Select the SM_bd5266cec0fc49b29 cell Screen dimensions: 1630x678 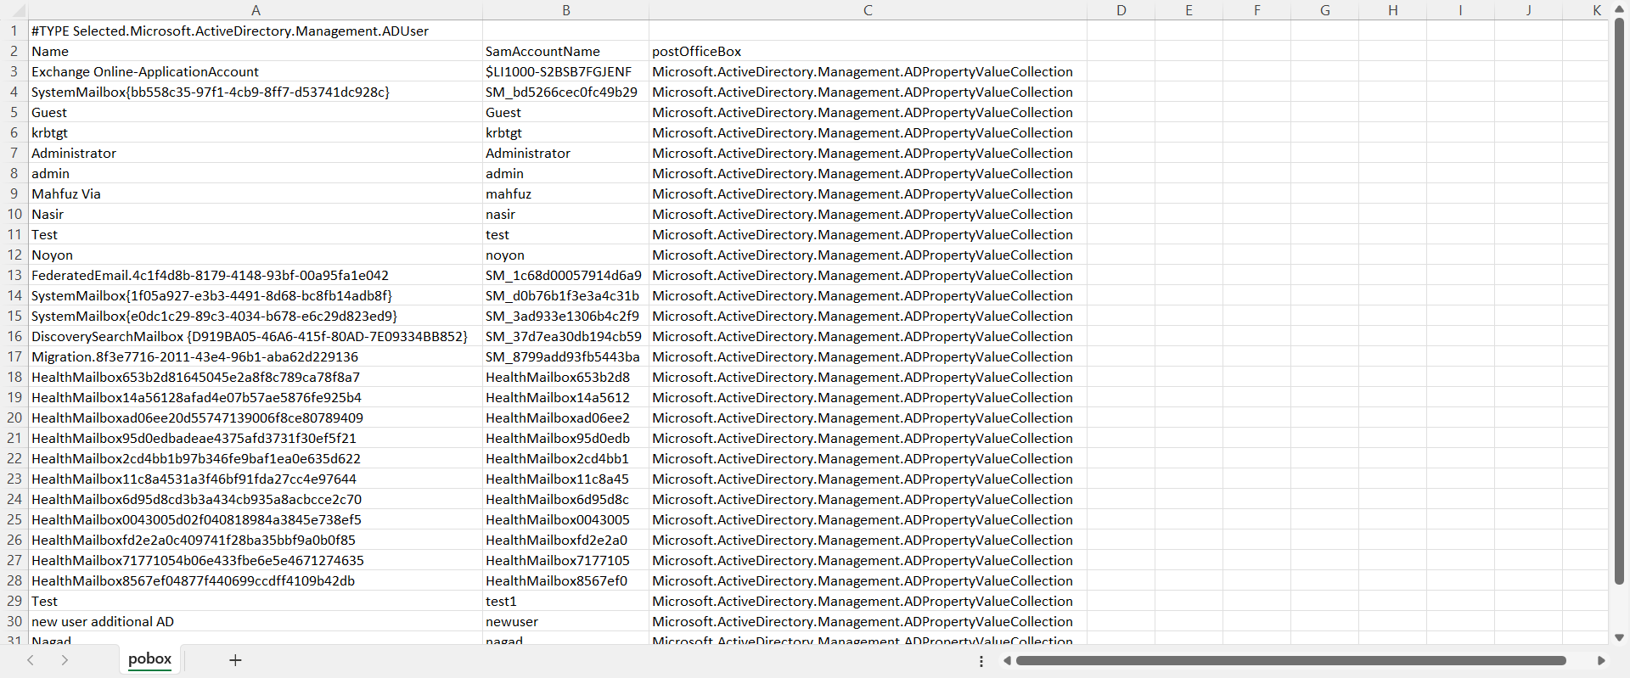click(x=565, y=92)
